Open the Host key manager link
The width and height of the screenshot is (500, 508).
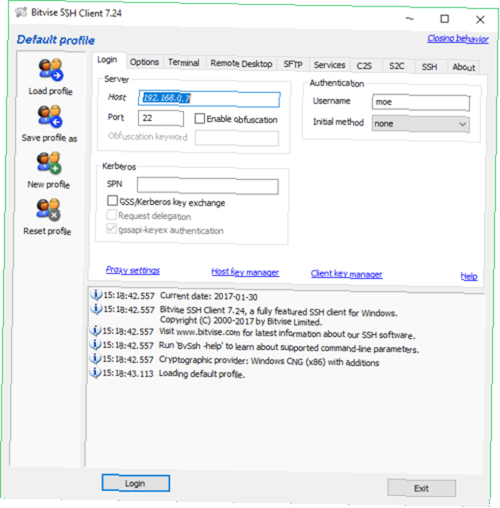click(x=245, y=272)
